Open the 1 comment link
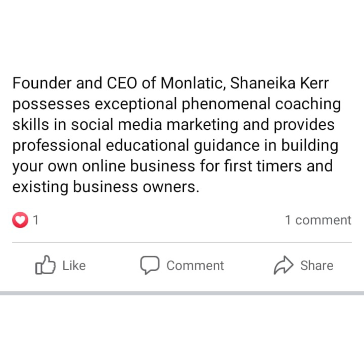The width and height of the screenshot is (364, 364). (x=318, y=220)
